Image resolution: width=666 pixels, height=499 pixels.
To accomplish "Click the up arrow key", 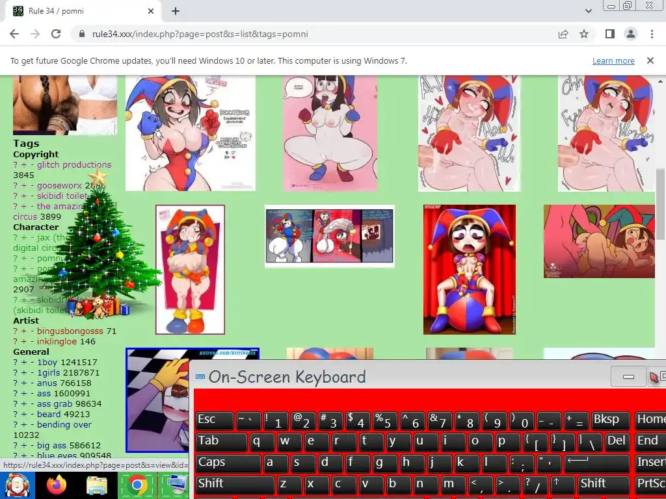I will coord(563,484).
